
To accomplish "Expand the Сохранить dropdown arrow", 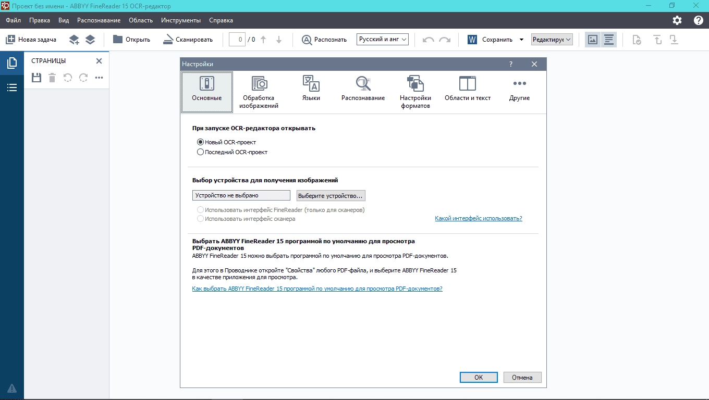I will pos(521,40).
